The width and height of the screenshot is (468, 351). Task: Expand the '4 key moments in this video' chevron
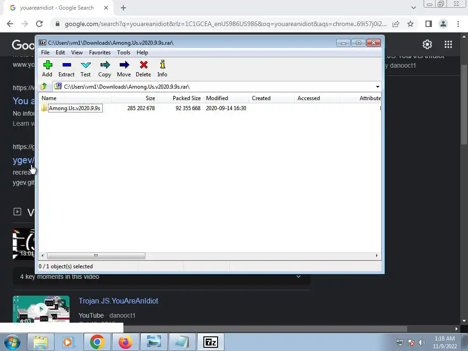pyautogui.click(x=298, y=277)
